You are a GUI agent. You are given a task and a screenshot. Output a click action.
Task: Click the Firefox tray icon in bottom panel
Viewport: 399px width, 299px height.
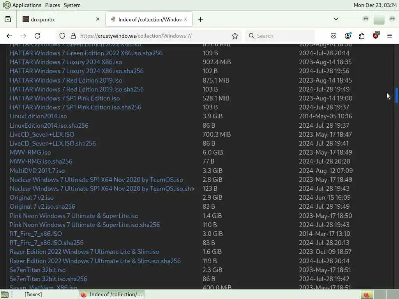click(367, 295)
